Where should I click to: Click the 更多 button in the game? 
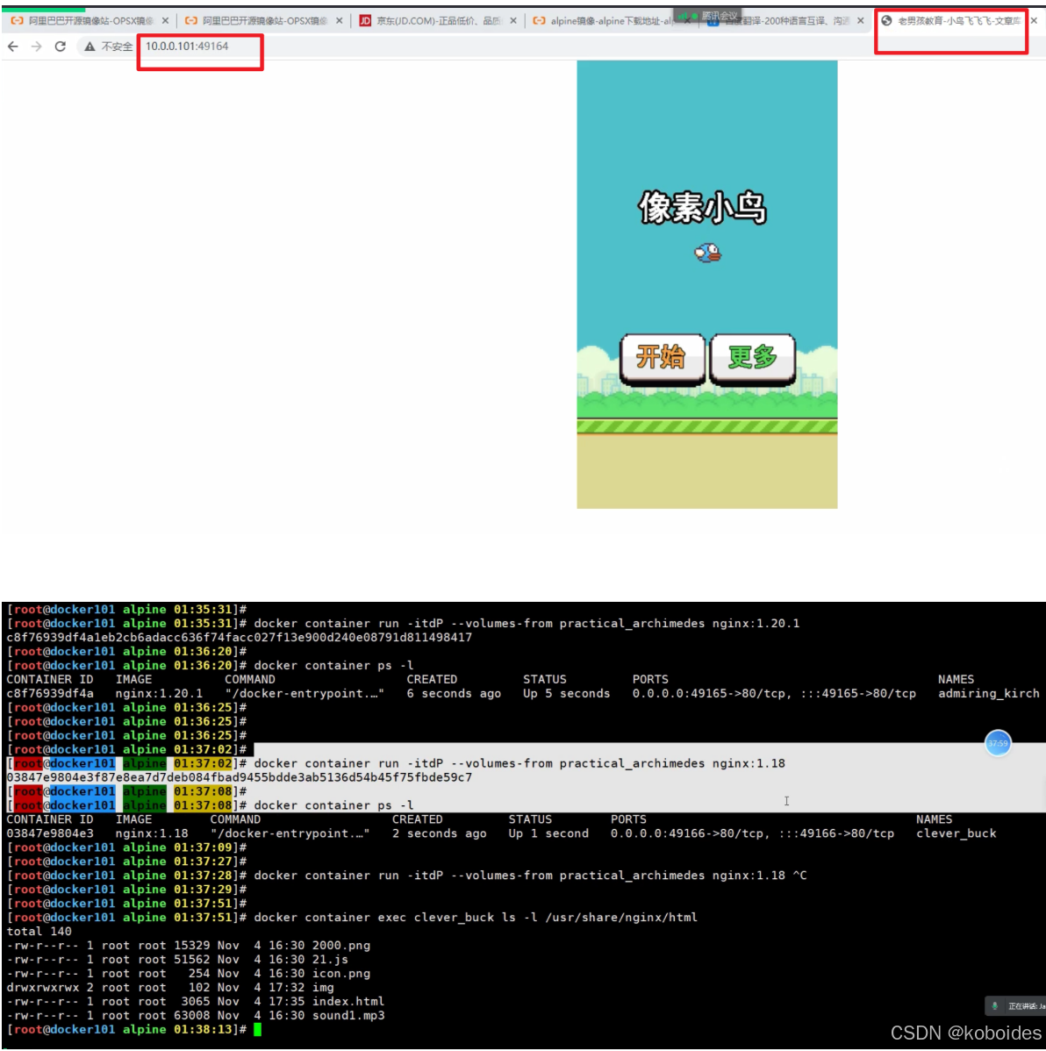(x=752, y=358)
